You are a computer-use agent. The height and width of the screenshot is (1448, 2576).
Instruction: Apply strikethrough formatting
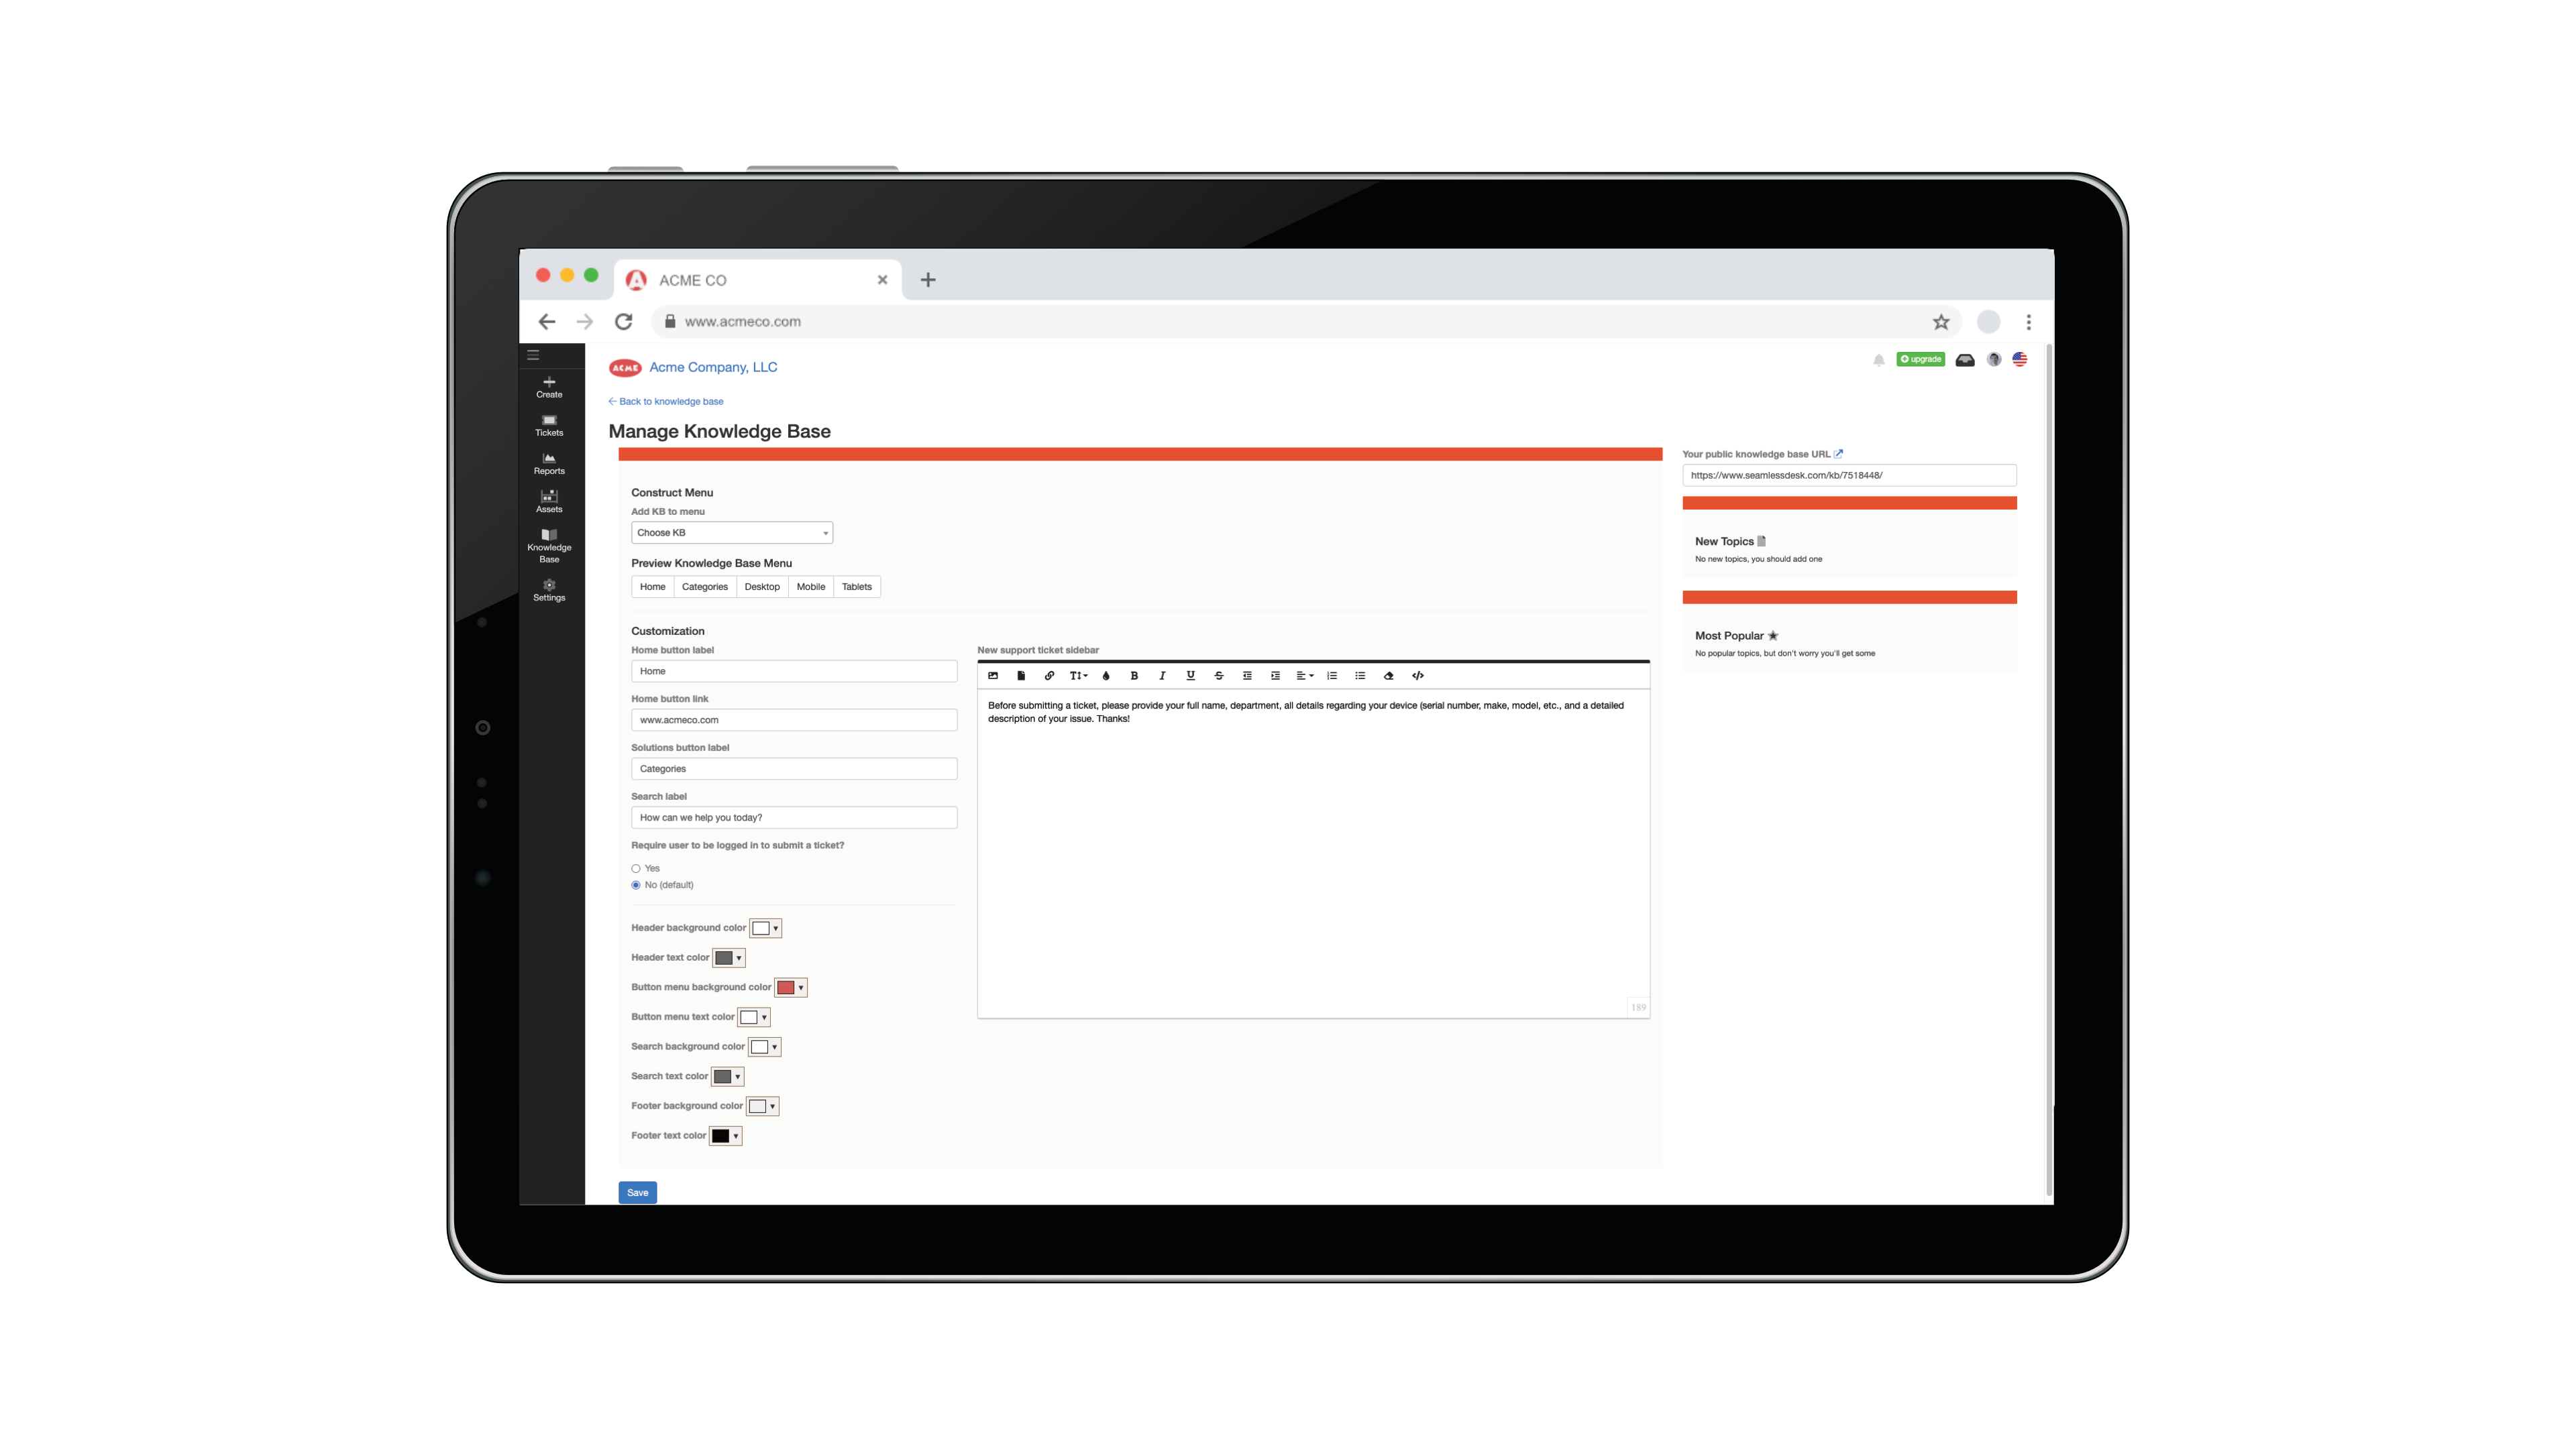point(1218,676)
